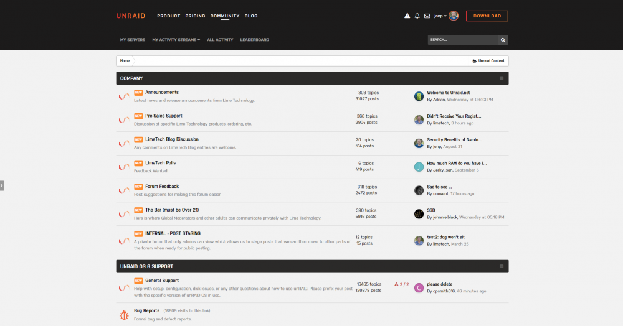
Task: Click username johnnie.black
Action: (445, 217)
